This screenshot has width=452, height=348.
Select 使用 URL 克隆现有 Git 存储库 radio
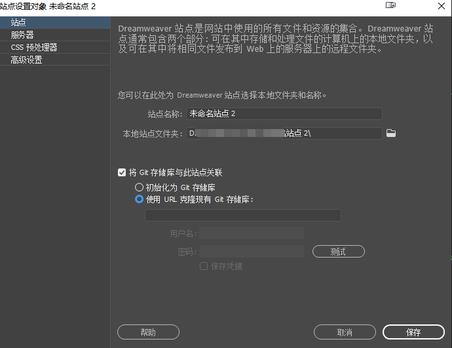coord(139,199)
